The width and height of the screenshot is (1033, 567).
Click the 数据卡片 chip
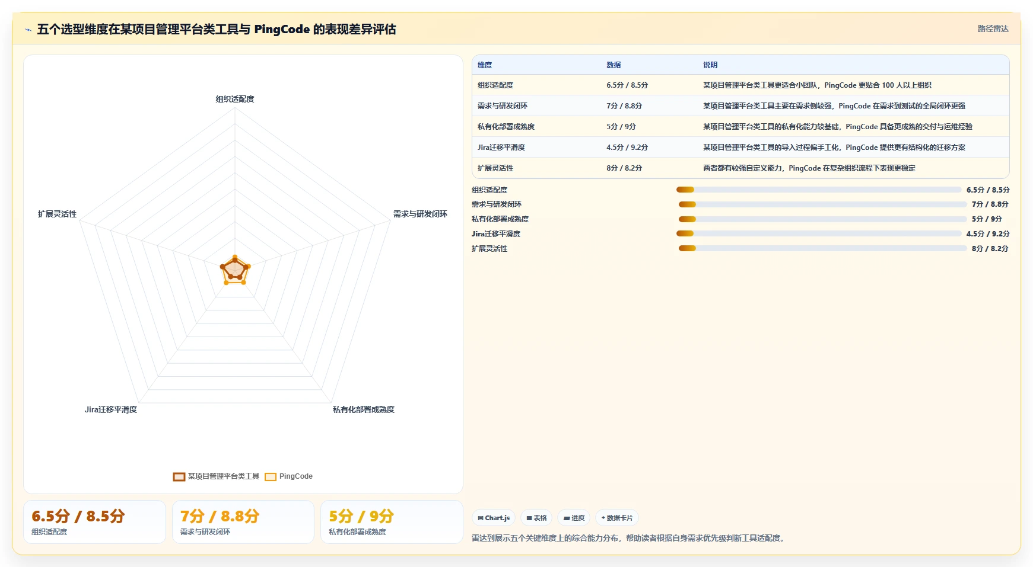click(617, 518)
